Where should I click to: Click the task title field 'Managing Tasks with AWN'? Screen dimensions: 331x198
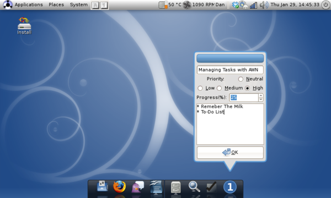click(230, 70)
